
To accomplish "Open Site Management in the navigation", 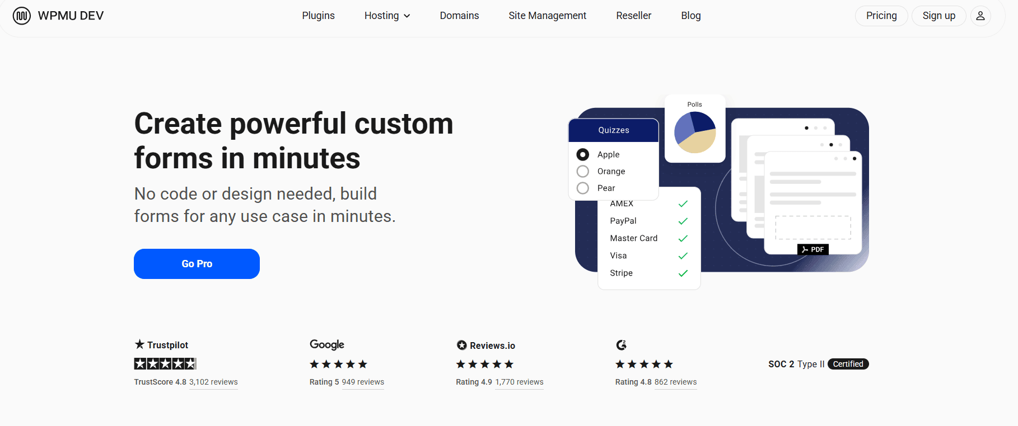I will point(548,16).
